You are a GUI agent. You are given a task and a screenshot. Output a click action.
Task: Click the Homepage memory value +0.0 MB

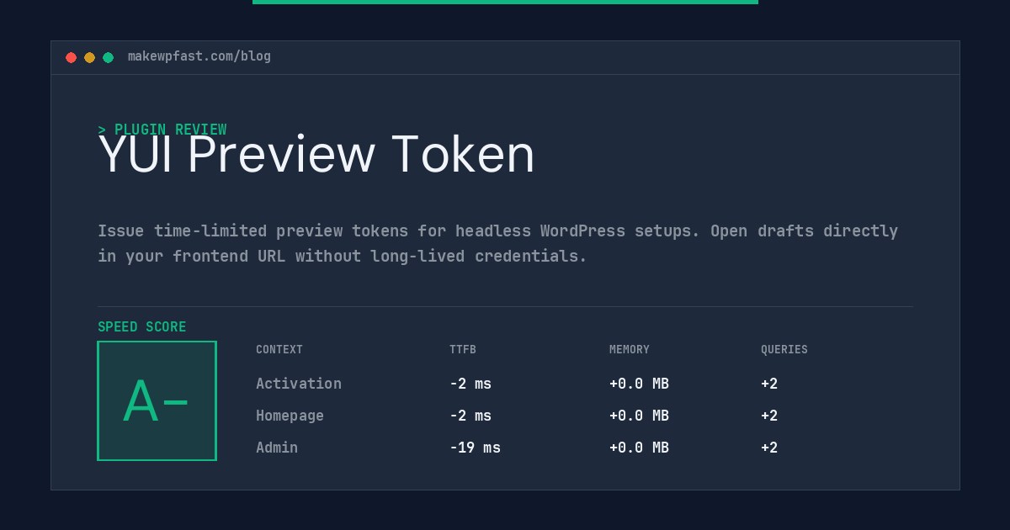[x=639, y=416]
